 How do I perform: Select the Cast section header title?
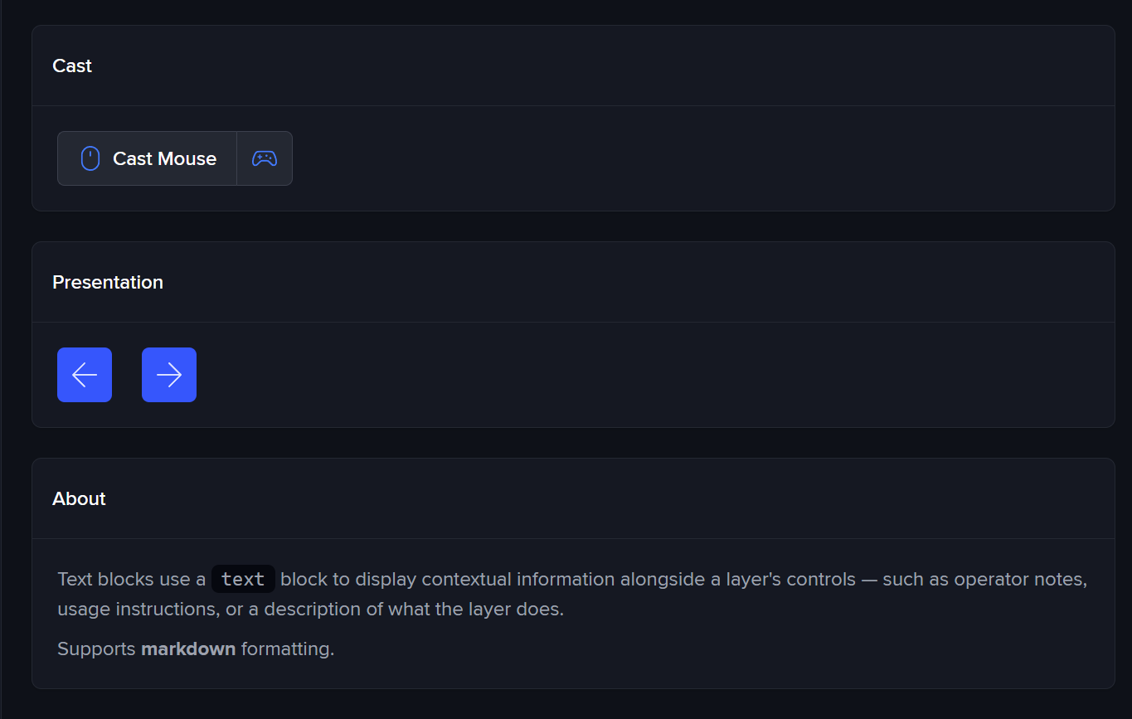(72, 66)
